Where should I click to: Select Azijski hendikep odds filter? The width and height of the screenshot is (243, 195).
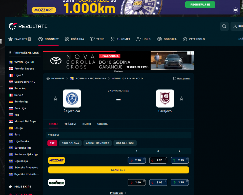tap(97, 143)
